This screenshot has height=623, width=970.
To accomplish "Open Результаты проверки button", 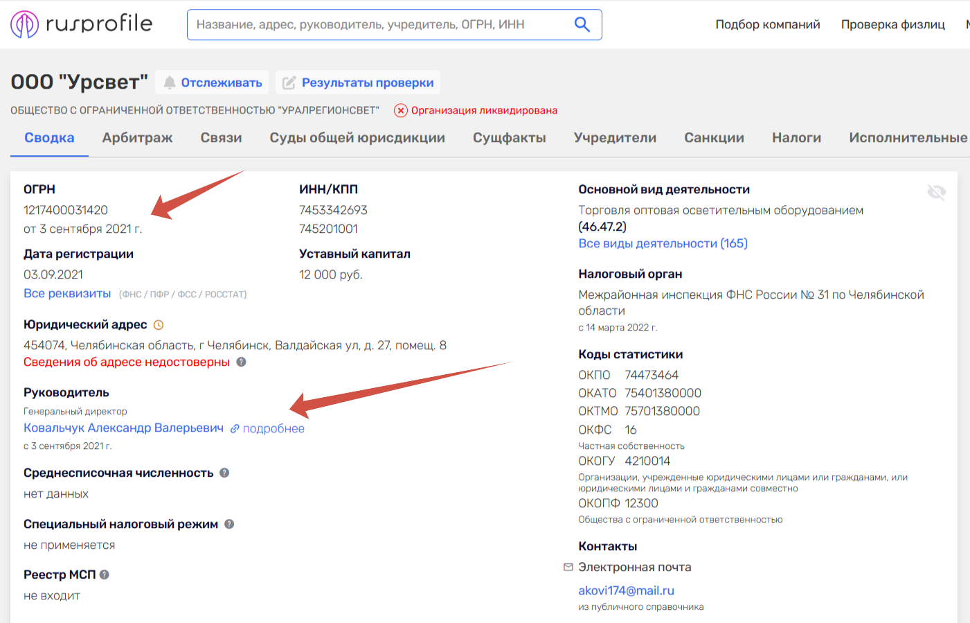I will pyautogui.click(x=358, y=82).
